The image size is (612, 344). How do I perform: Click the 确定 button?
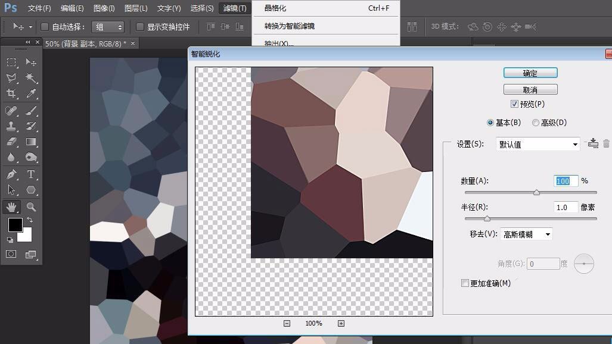(x=530, y=73)
